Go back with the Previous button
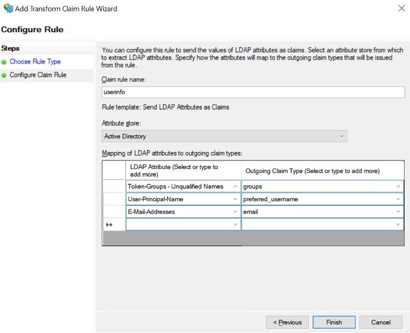 pyautogui.click(x=287, y=322)
